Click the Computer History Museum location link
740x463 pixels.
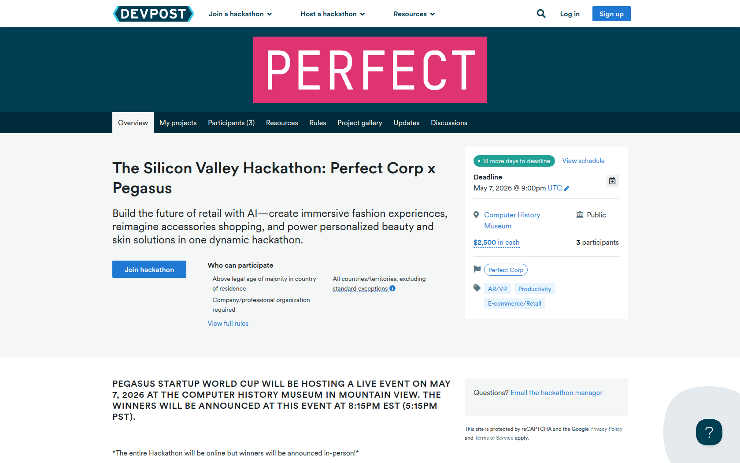click(512, 220)
